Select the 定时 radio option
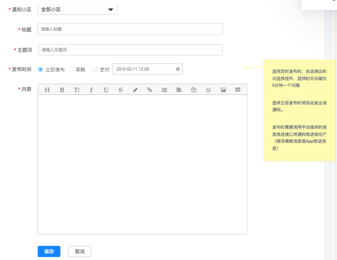 point(95,70)
